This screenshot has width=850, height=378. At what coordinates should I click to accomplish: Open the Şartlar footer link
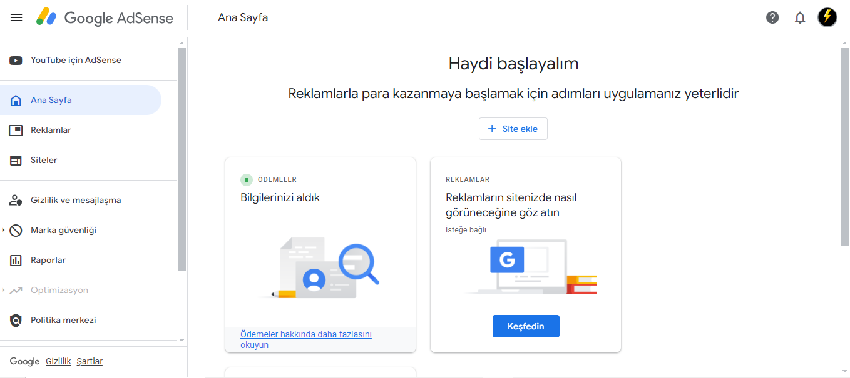[x=90, y=361]
